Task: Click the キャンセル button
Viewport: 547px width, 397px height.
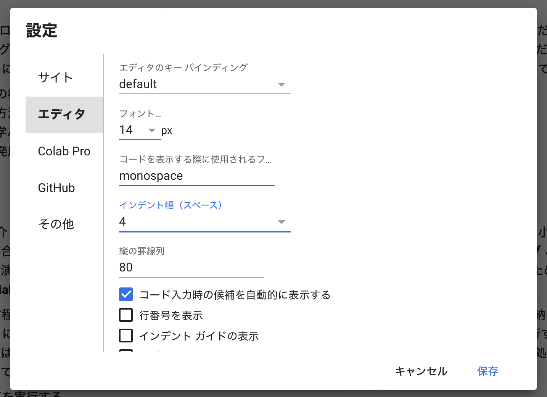Action: [421, 371]
